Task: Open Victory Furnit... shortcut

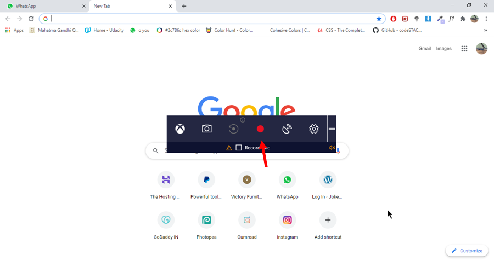Action: coord(246,185)
